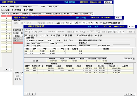The image size is (137, 96).
Task: Click 収納日付 H23/ 3/31 in history
Action: pos(89,68)
